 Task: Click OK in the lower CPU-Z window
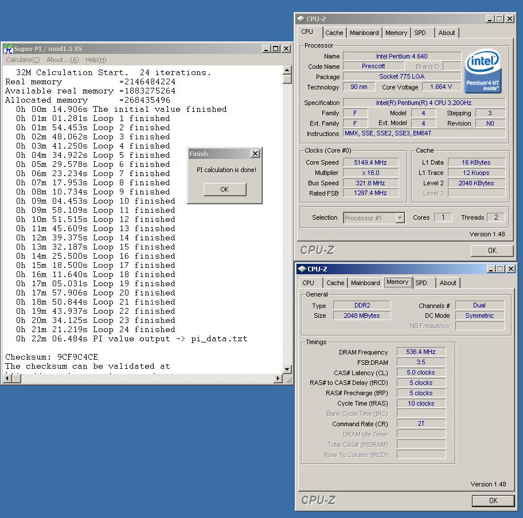coord(493,500)
